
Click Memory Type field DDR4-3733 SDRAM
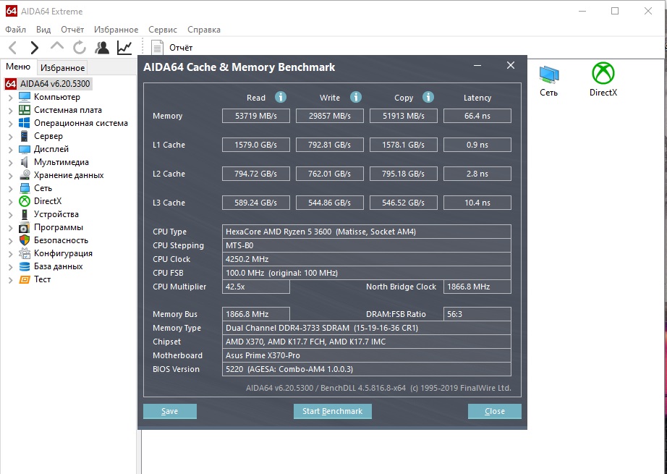pos(366,328)
